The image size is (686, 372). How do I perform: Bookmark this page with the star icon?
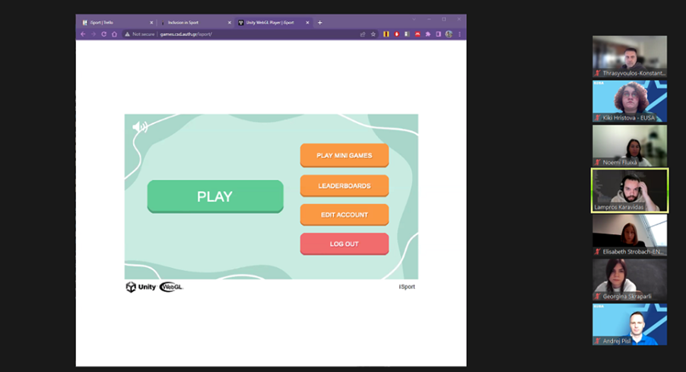pos(373,34)
